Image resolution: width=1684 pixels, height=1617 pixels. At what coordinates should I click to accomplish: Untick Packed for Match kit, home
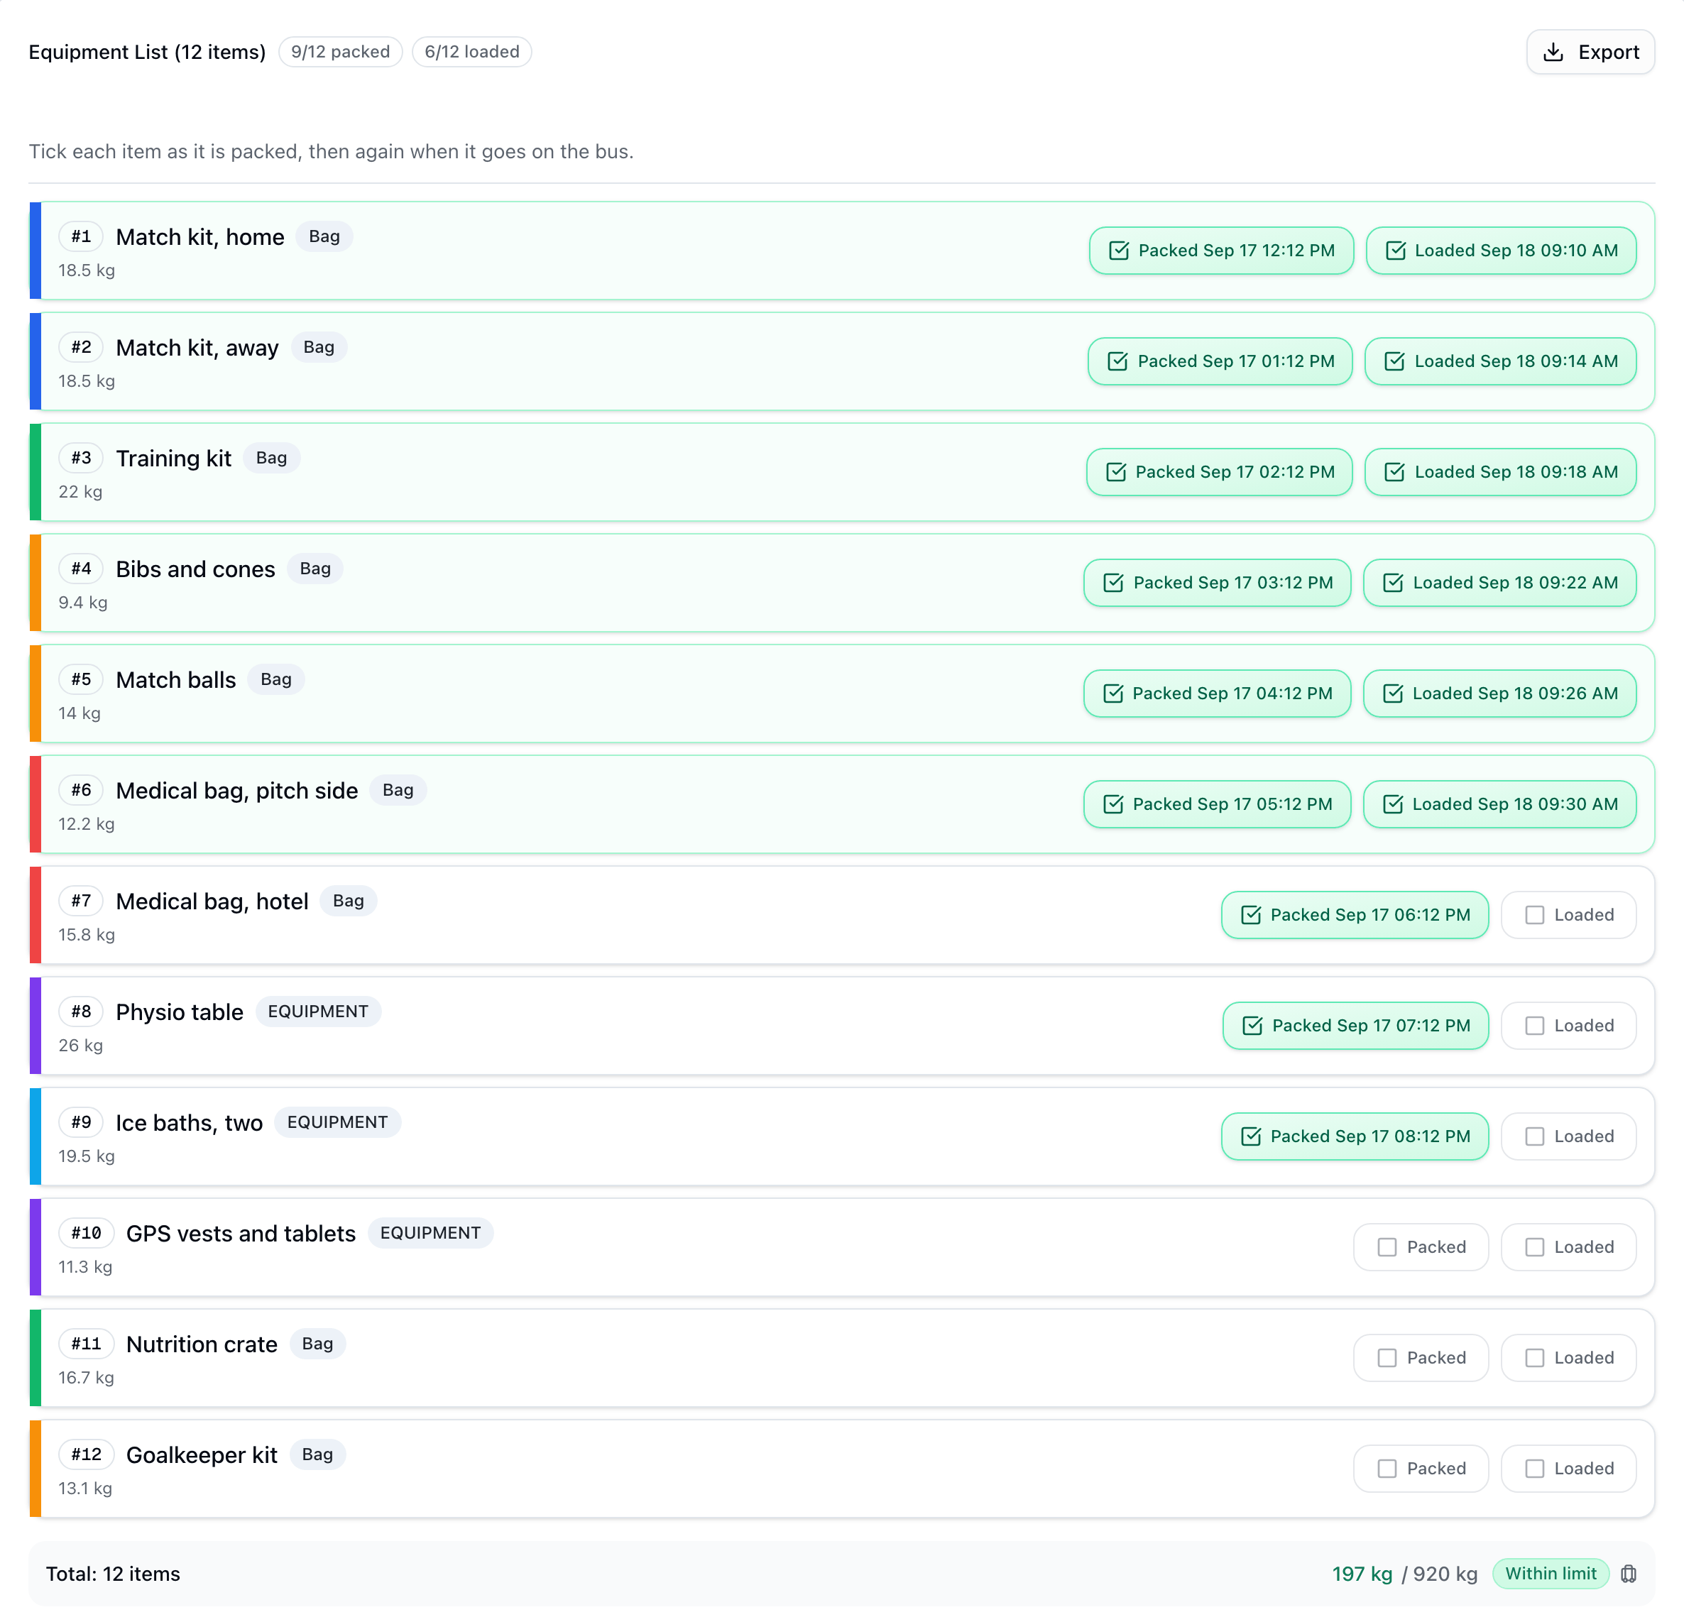(1221, 251)
